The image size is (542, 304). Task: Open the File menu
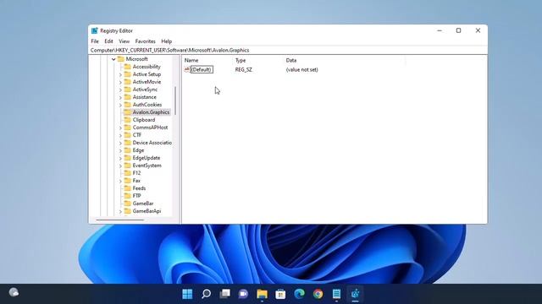[x=95, y=41]
